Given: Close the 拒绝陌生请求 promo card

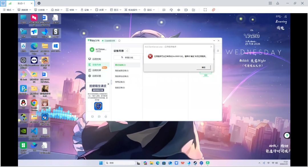Looking at the screenshot, I should pyautogui.click(x=108, y=84).
